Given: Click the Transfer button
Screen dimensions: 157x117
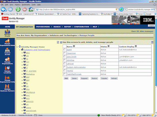Looking at the screenshot, I should (104, 78).
